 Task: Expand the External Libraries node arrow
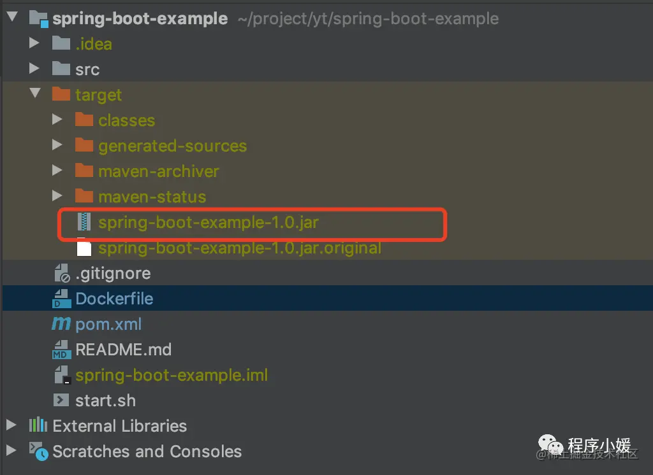[11, 425]
